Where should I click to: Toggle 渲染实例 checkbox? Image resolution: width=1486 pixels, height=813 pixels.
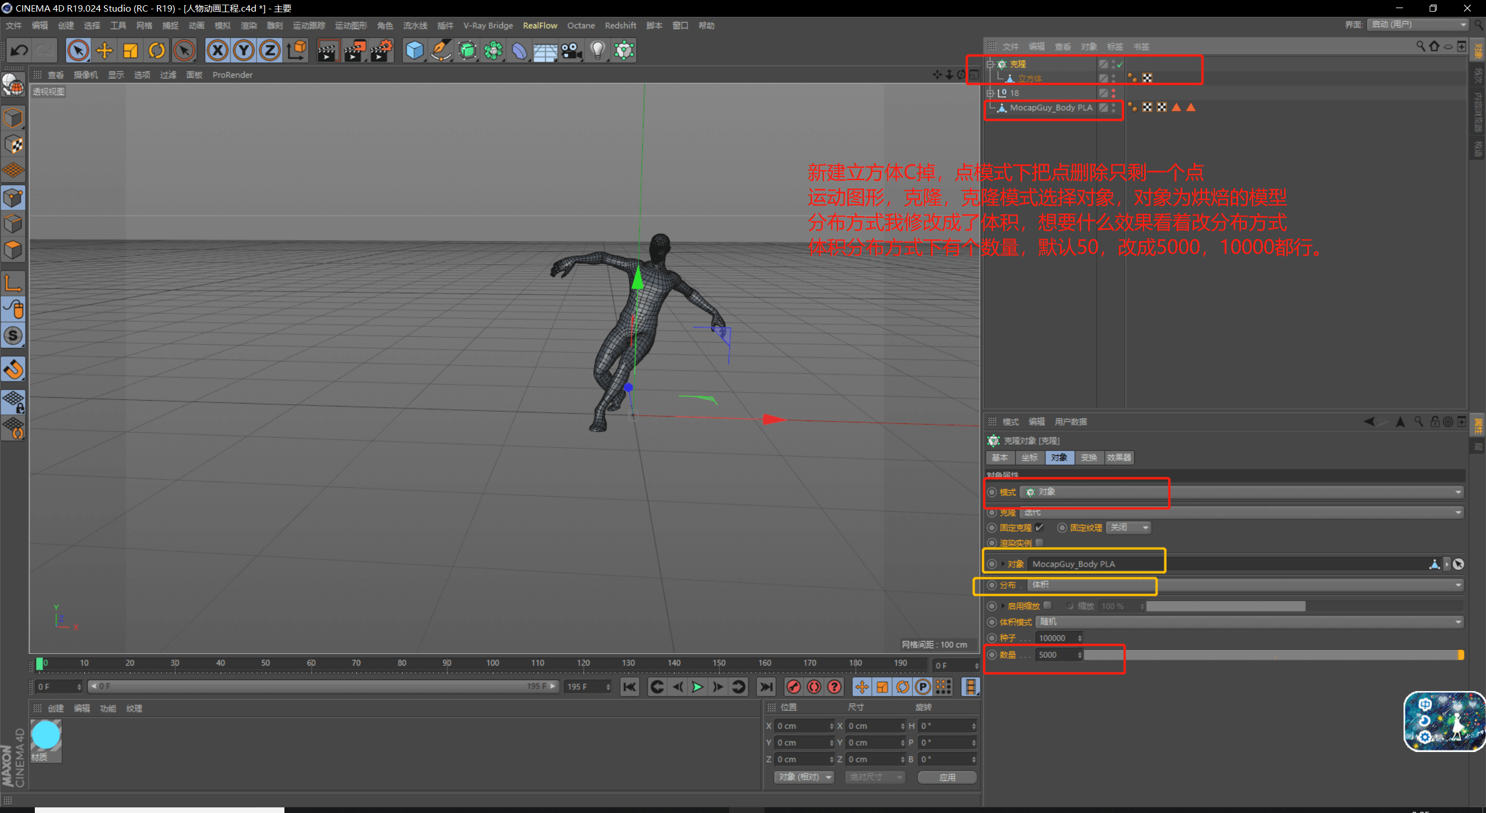(x=1039, y=542)
